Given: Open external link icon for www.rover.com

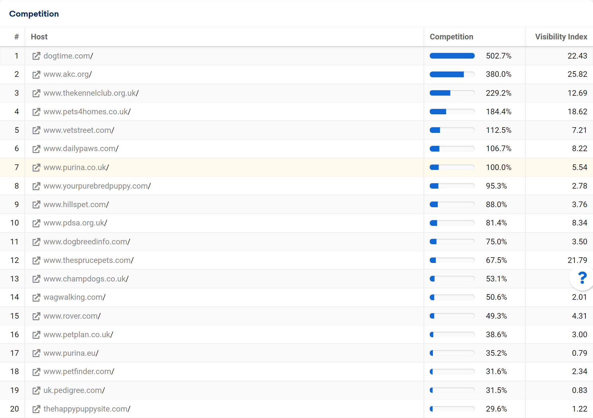Looking at the screenshot, I should point(36,316).
